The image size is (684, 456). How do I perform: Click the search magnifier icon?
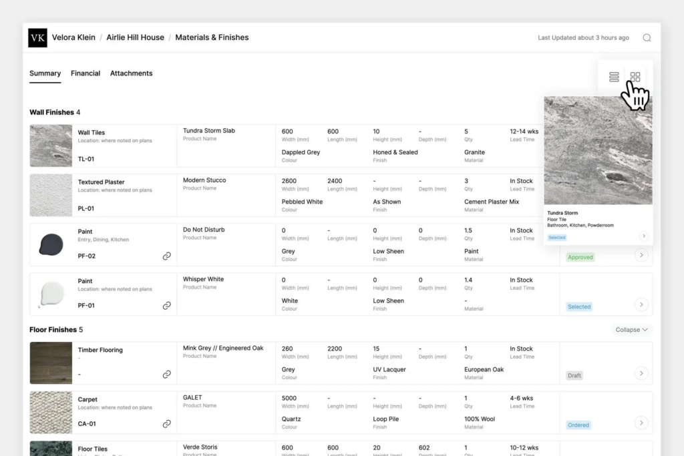647,38
